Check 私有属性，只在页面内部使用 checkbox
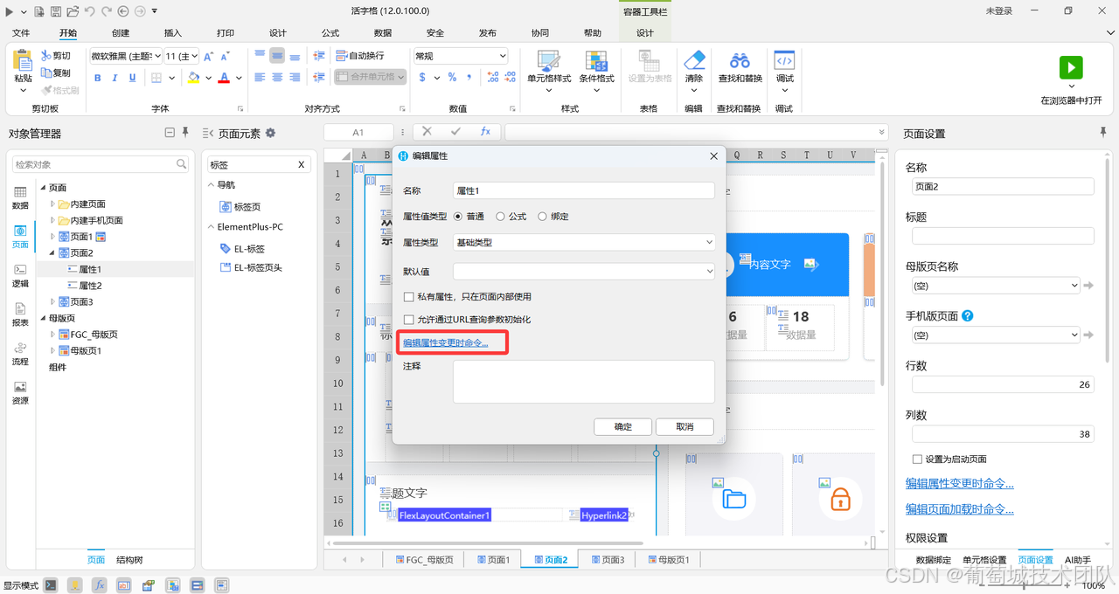 [x=408, y=297]
